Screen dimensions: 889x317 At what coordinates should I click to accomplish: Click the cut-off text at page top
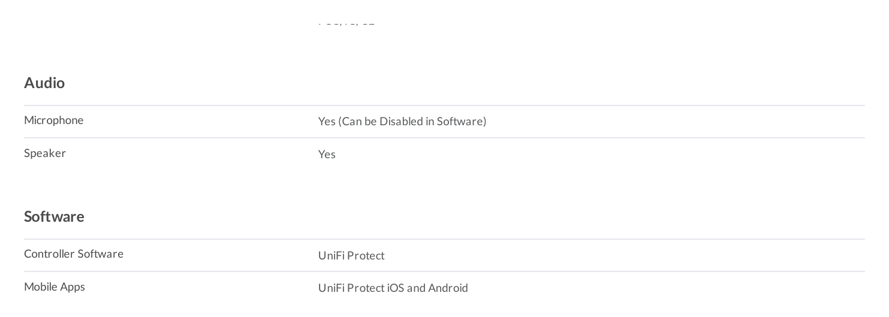click(346, 22)
